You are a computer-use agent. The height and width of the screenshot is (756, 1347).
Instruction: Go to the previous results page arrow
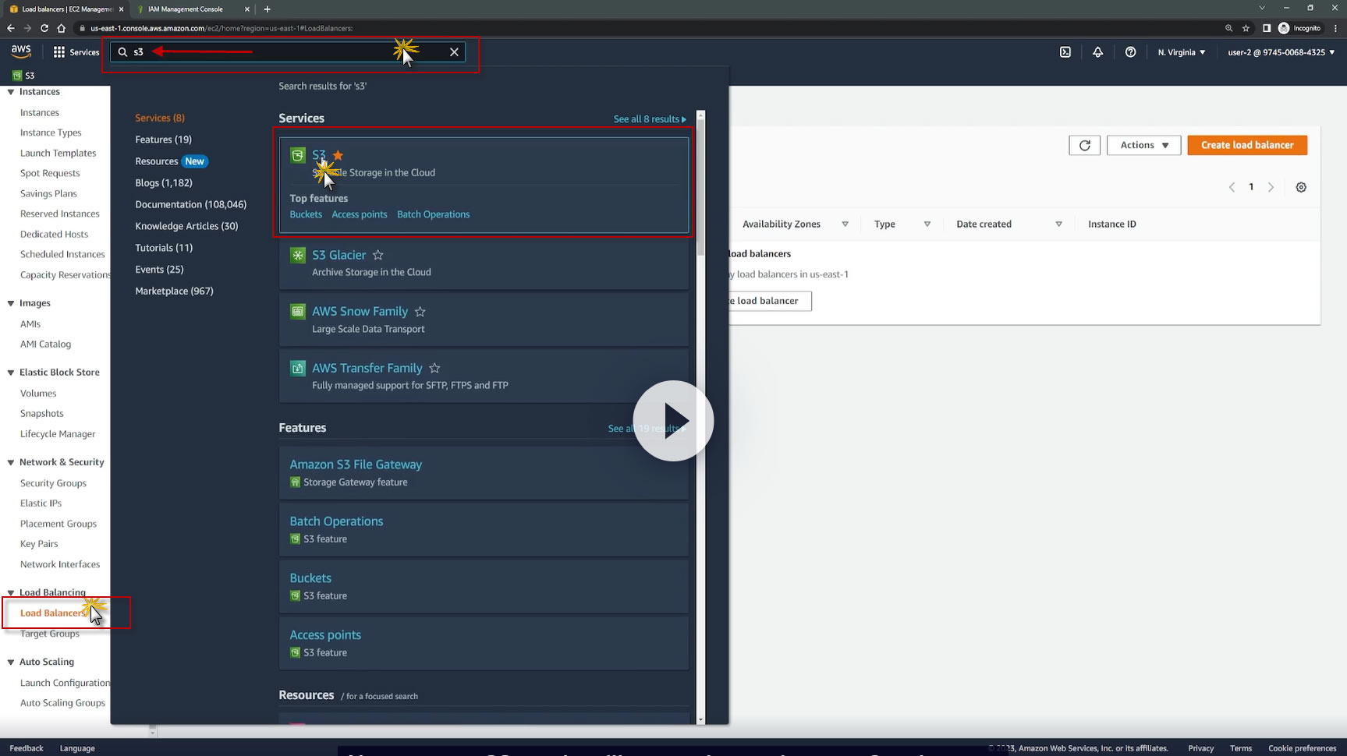(x=1232, y=187)
